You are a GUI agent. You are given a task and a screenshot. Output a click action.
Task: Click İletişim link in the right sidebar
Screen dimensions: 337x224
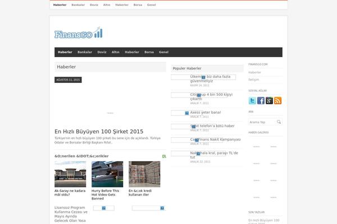(254, 80)
